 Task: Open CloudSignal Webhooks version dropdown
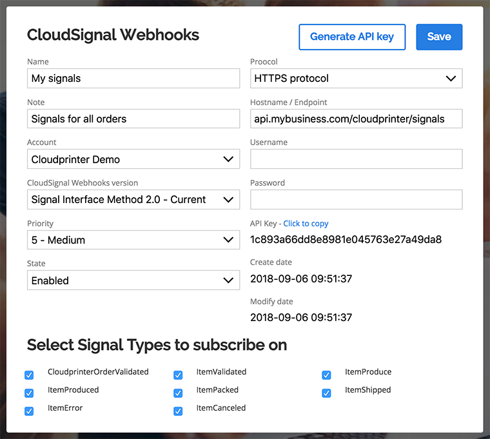(x=133, y=199)
